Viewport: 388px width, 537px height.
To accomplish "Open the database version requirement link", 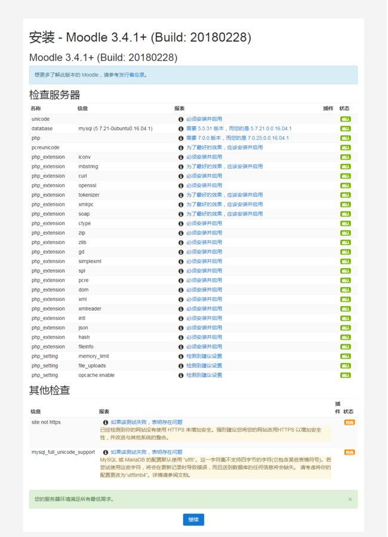I will pos(239,129).
